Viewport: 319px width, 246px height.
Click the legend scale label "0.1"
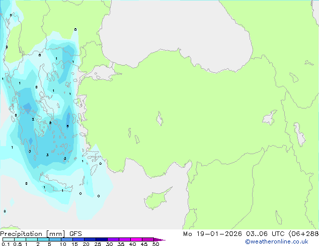[6, 244]
